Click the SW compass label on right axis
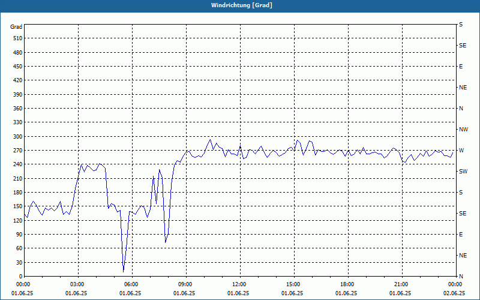This screenshot has height=300, width=480. pos(463,172)
